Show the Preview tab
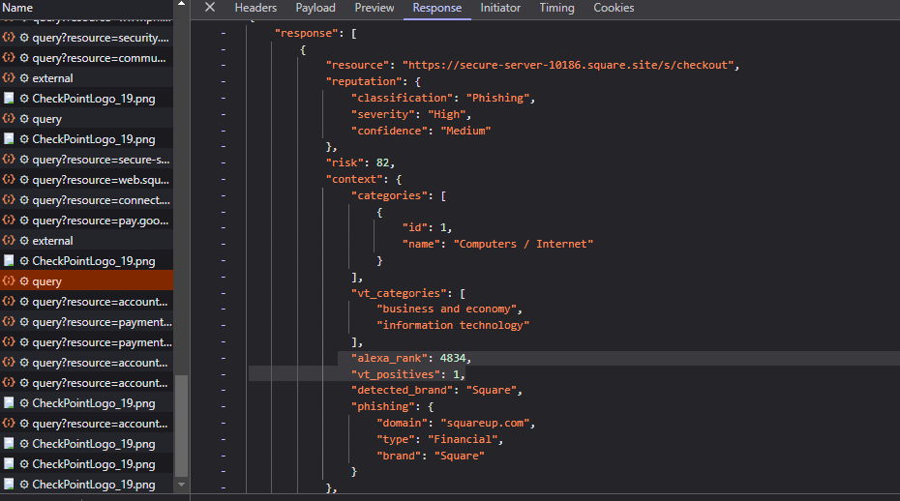Viewport: 900px width, 501px height. click(x=375, y=8)
